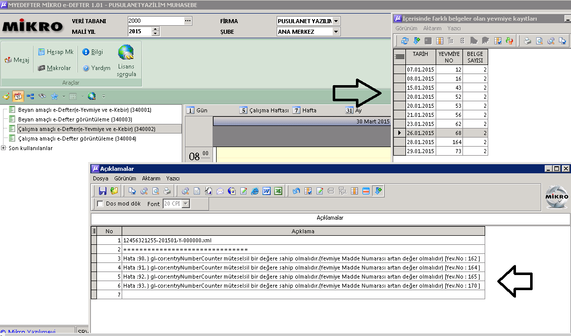Open Yazıcı menu in Açıklamalar window
Image resolution: width=571 pixels, height=336 pixels.
click(173, 178)
